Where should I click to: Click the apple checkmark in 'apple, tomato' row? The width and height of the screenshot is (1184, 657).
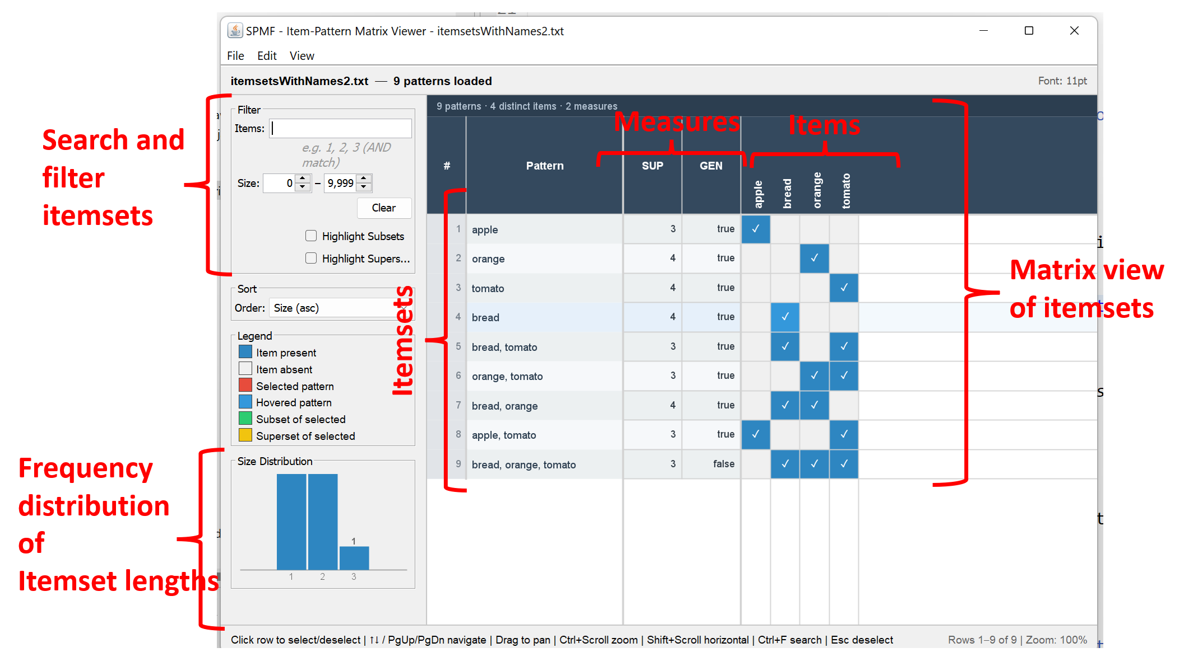756,435
